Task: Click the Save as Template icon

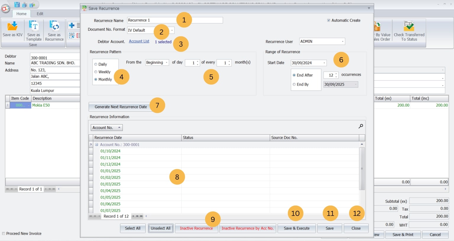Action: [34, 27]
